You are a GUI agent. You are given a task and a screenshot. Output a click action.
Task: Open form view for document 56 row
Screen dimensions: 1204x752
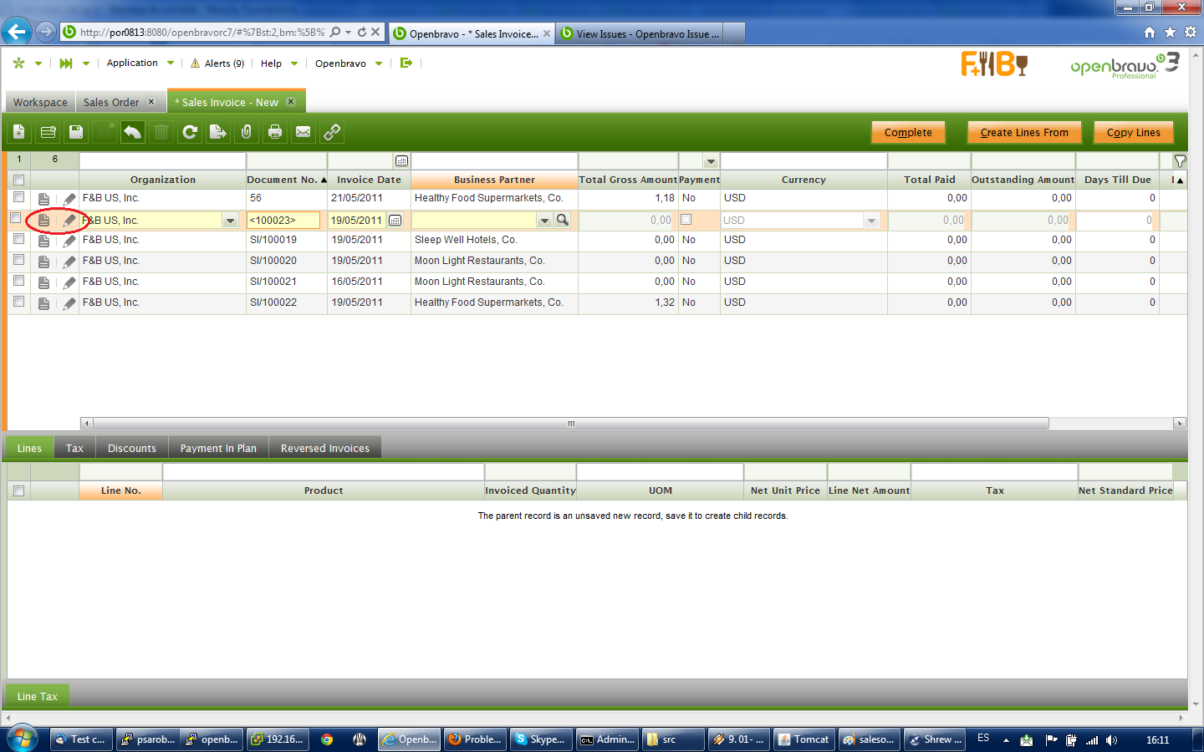coord(44,199)
